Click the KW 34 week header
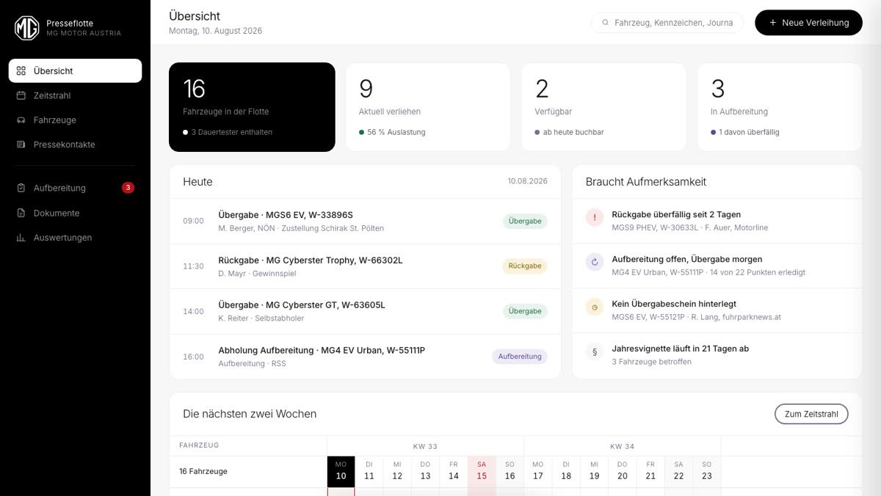Screen dimensions: 881x496 [x=622, y=446]
